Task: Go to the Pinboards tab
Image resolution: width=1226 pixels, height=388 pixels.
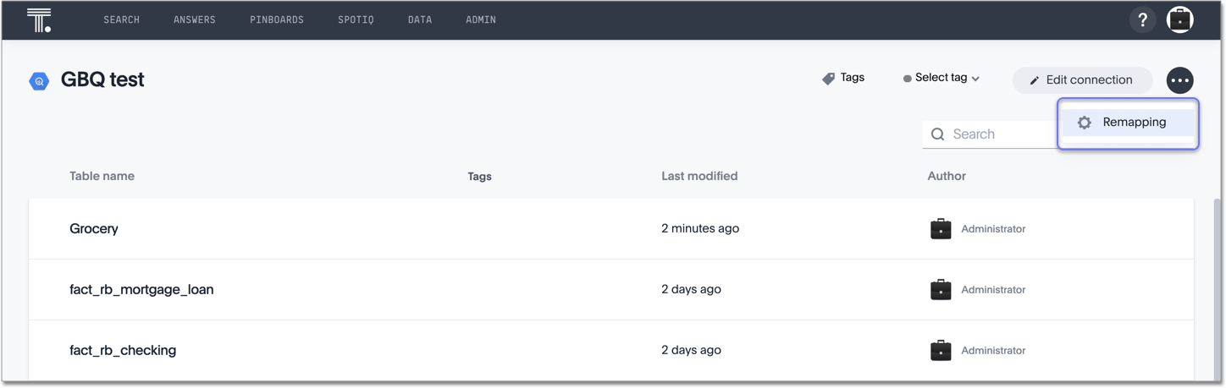Action: coord(276,19)
